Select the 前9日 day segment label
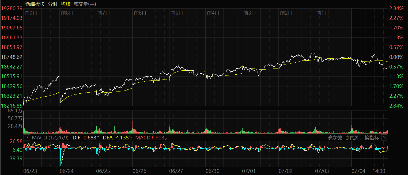Viewport: 408px width, 175px height. [31, 13]
